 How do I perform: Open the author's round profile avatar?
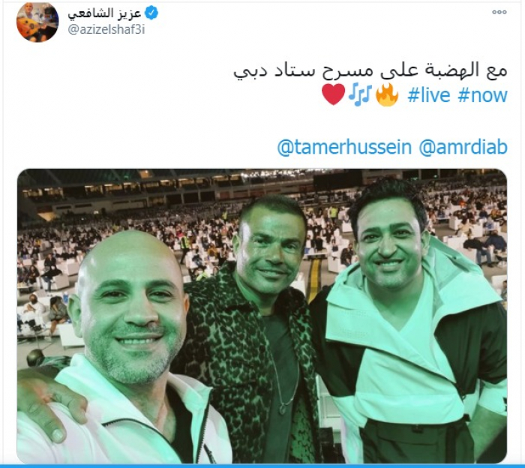click(37, 22)
